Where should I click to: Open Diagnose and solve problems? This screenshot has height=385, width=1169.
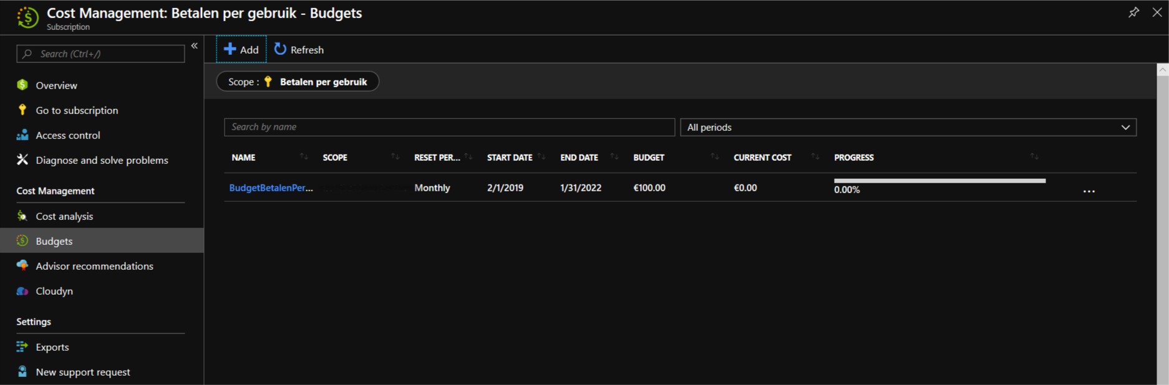tap(102, 160)
